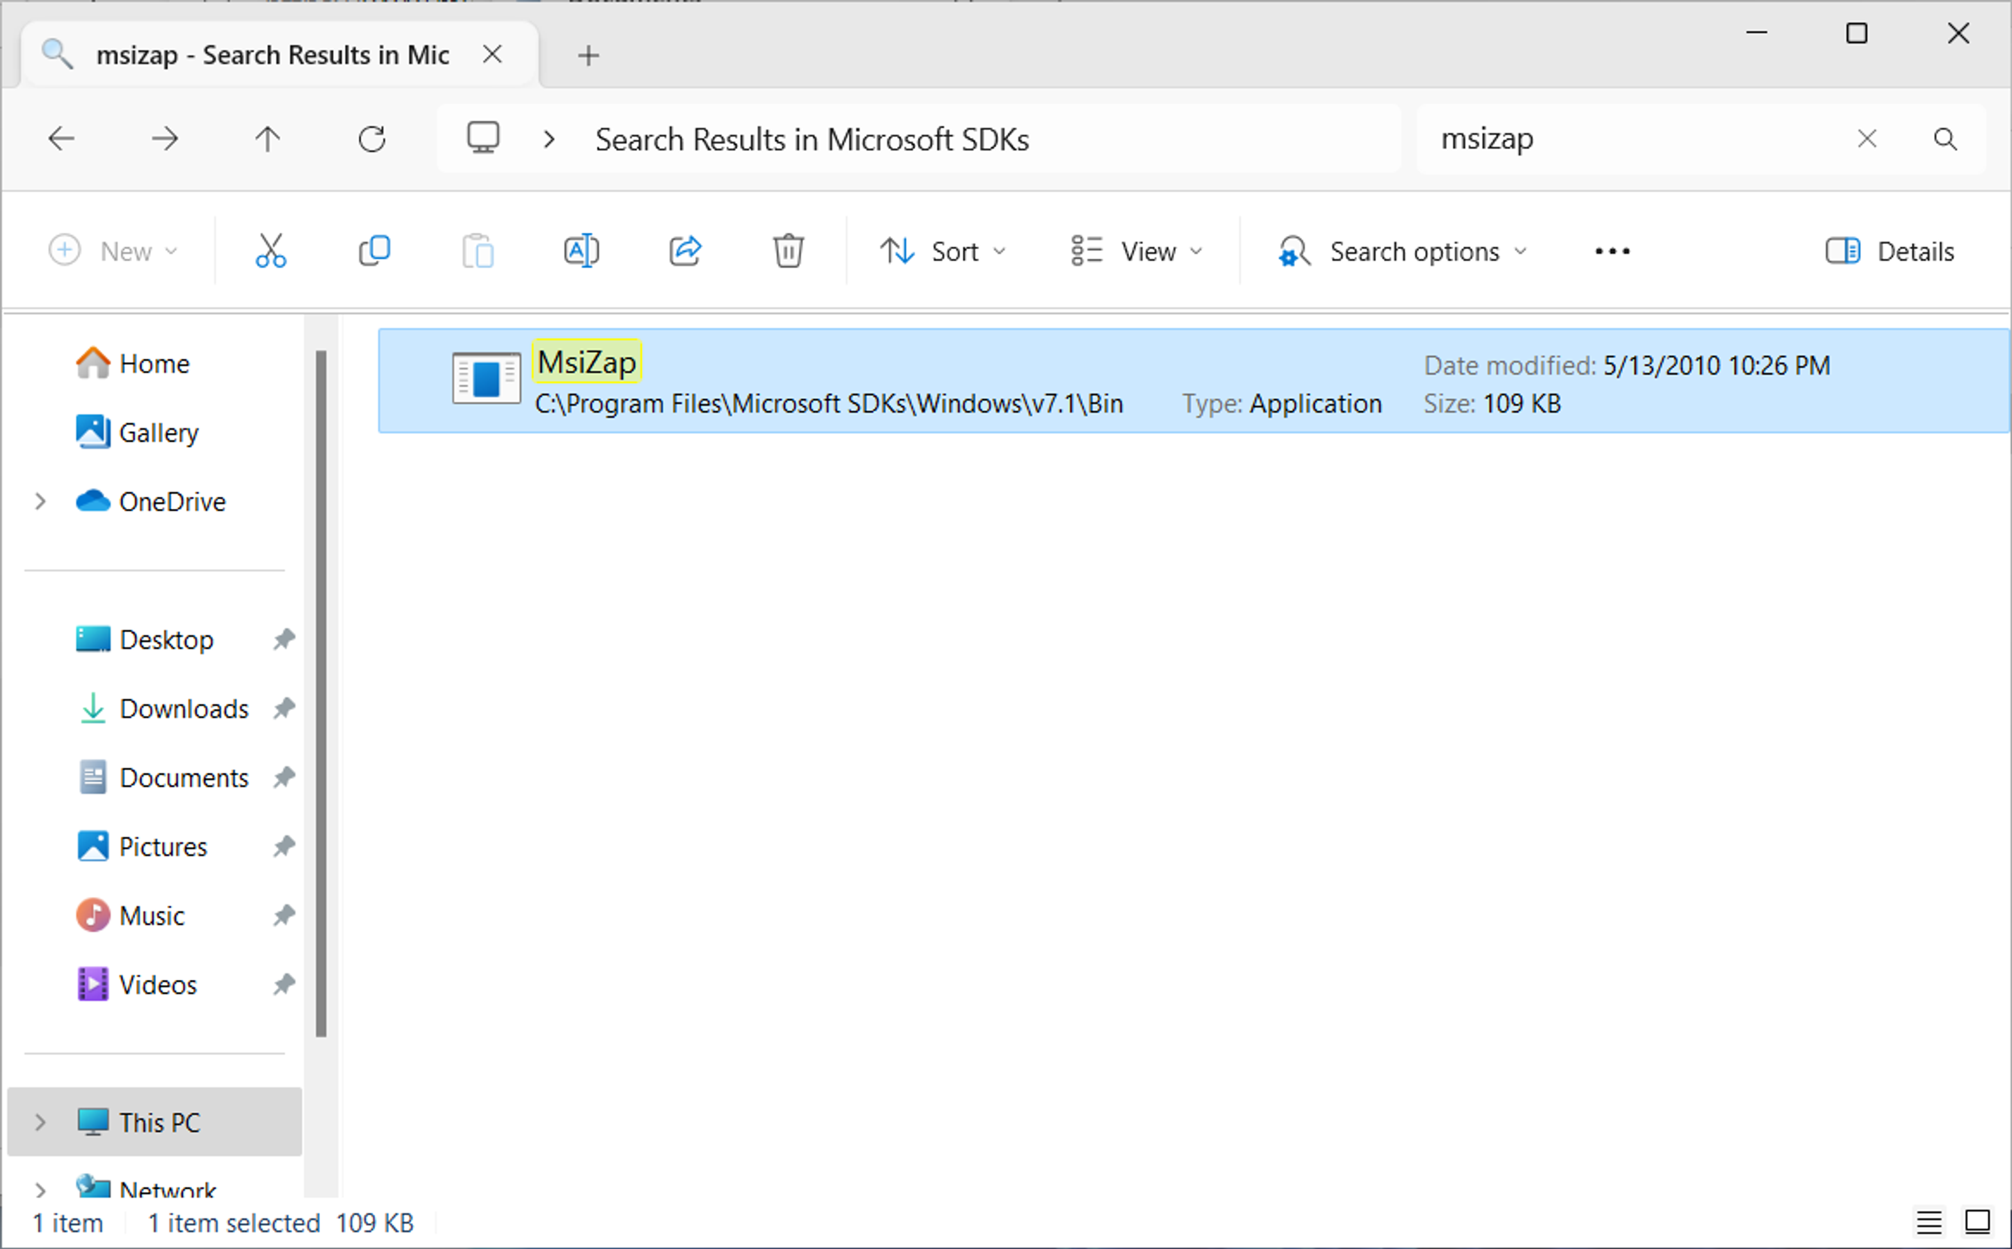Toggle the Details pane

[x=1890, y=251]
